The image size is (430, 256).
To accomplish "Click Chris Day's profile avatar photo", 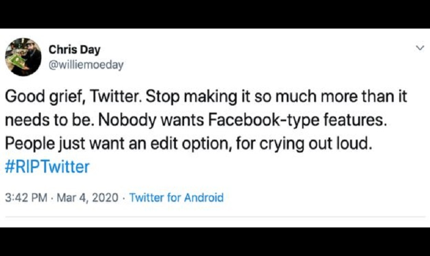I will [23, 57].
